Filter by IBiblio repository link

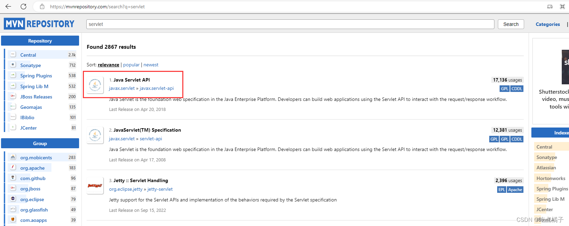27,117
